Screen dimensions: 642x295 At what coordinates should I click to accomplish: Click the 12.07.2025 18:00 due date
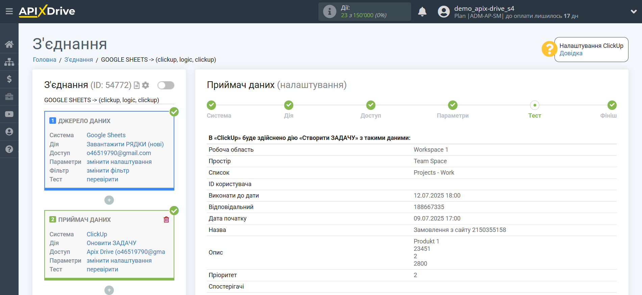click(437, 196)
